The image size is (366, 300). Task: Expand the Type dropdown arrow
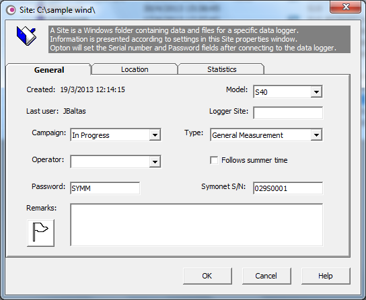coord(316,135)
